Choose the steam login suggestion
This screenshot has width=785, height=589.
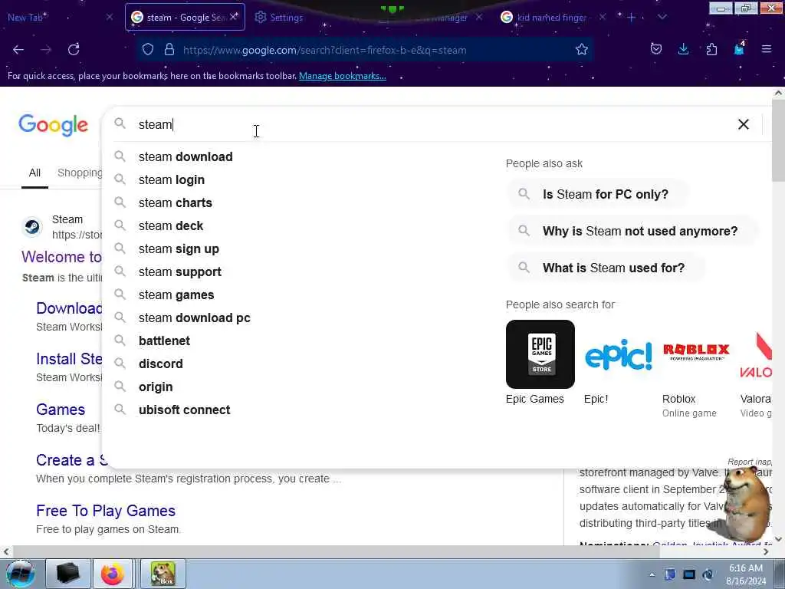[171, 179]
